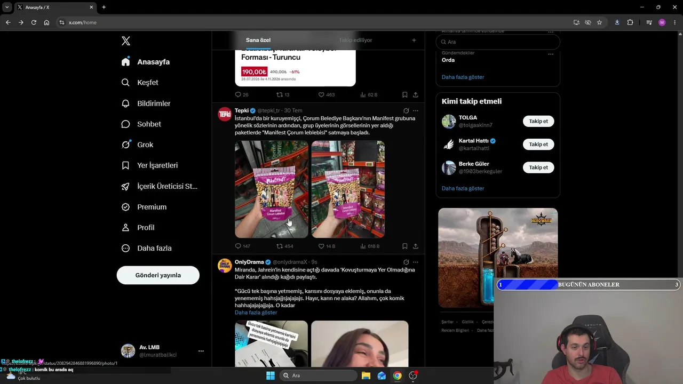Open more options on the OnlyDrama post

(x=416, y=262)
